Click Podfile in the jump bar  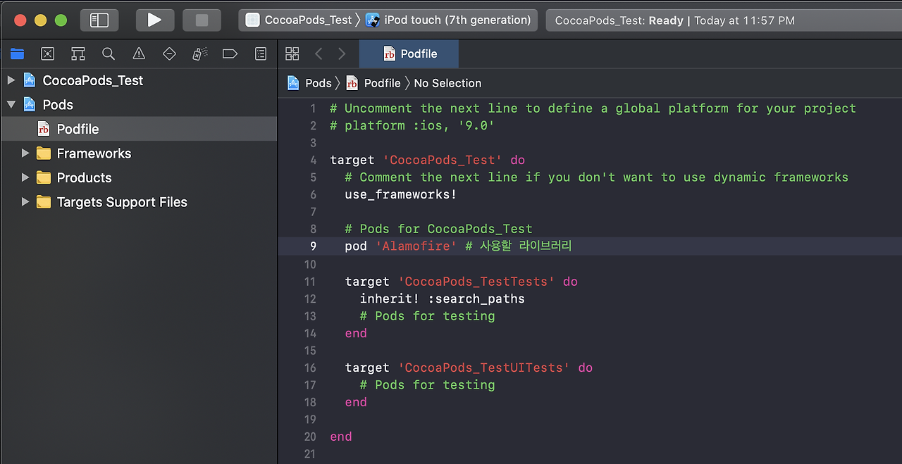click(x=382, y=83)
